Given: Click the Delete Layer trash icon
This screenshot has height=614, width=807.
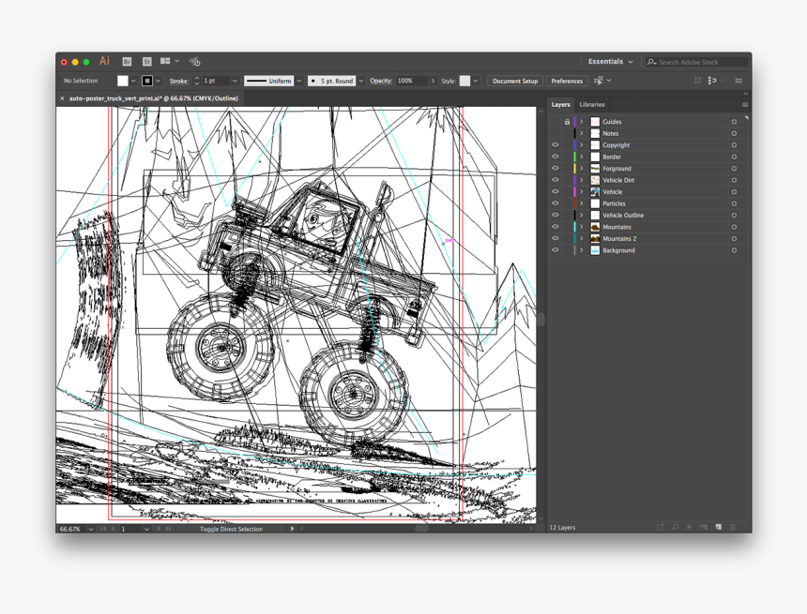Looking at the screenshot, I should pyautogui.click(x=734, y=527).
